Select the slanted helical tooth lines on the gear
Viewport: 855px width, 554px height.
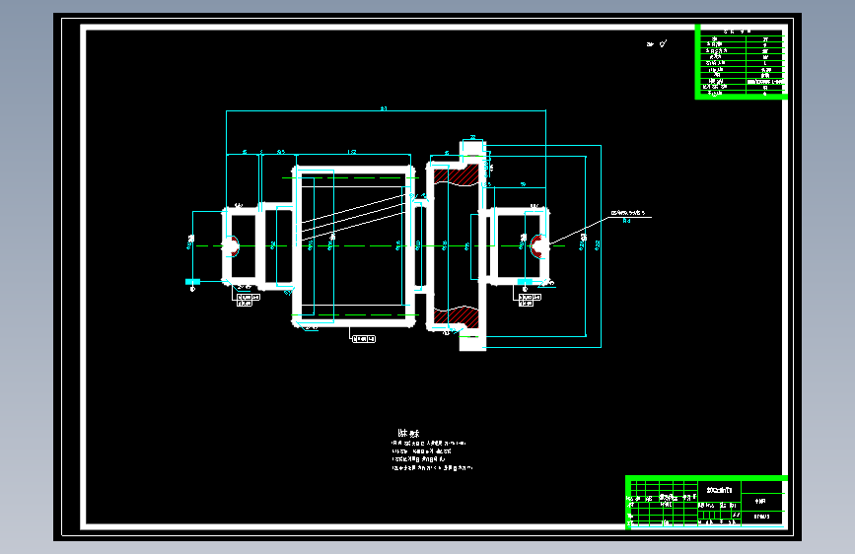(x=353, y=217)
